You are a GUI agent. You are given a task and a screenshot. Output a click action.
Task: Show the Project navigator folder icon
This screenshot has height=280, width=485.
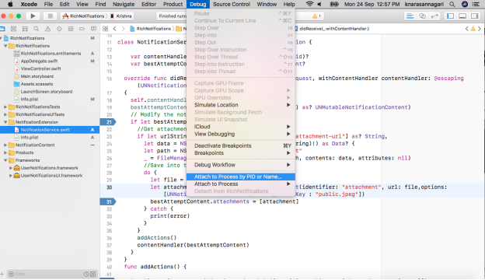[2, 29]
